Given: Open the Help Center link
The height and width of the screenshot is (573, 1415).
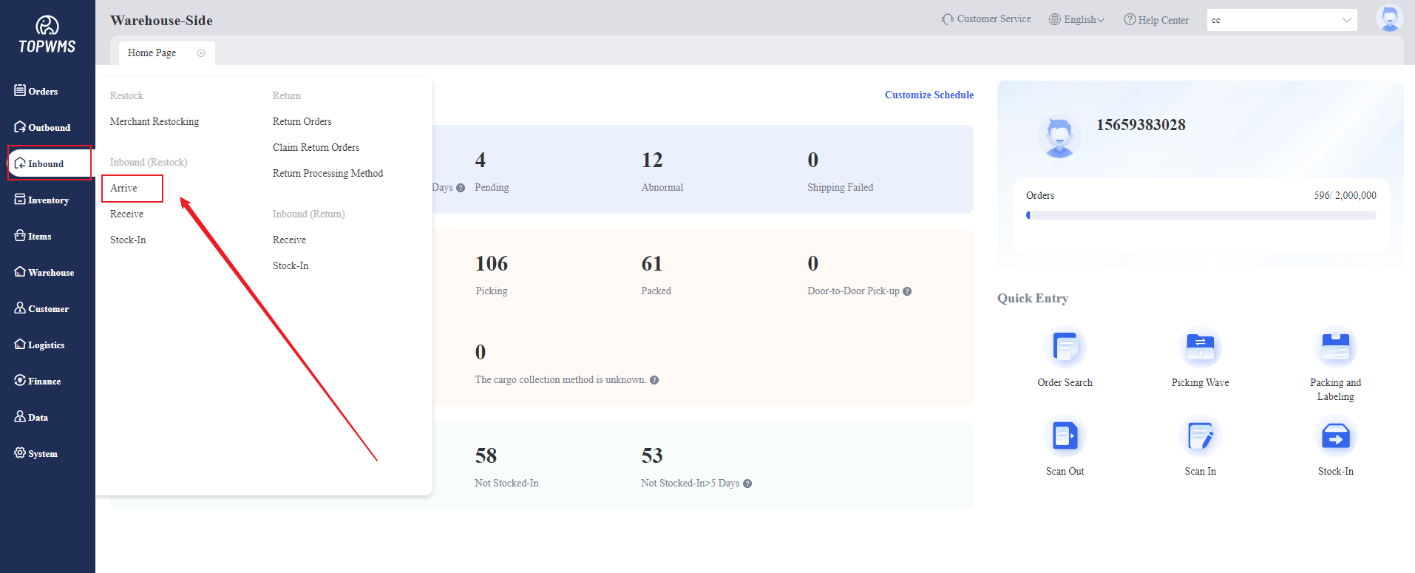Looking at the screenshot, I should point(1156,20).
